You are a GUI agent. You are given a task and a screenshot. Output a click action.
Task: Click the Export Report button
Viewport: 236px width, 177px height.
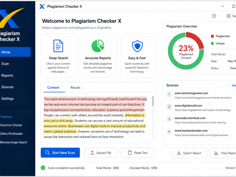(189, 153)
